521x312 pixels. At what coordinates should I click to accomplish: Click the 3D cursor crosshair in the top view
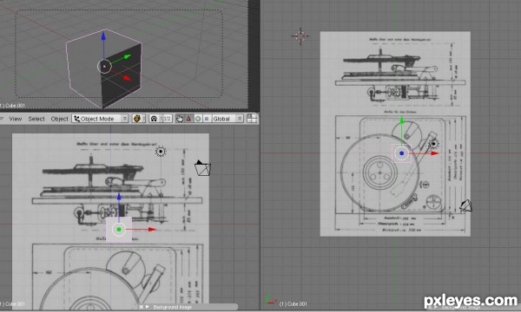click(x=300, y=36)
